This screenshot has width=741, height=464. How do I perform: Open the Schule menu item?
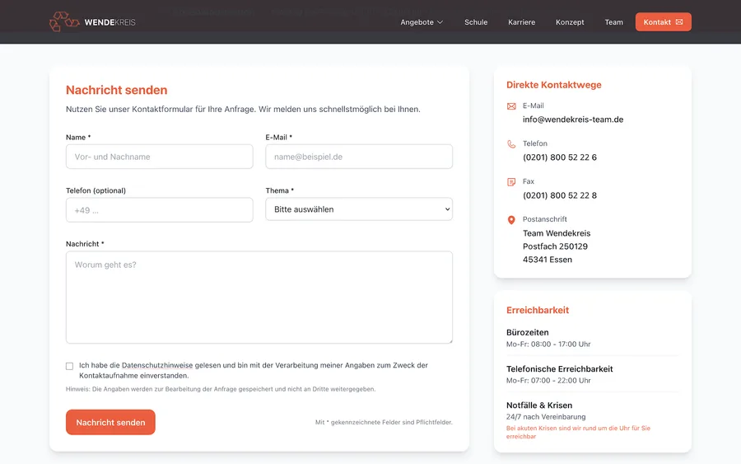pyautogui.click(x=476, y=22)
